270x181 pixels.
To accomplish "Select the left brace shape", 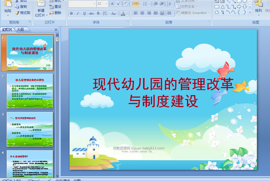I will 239,12.
